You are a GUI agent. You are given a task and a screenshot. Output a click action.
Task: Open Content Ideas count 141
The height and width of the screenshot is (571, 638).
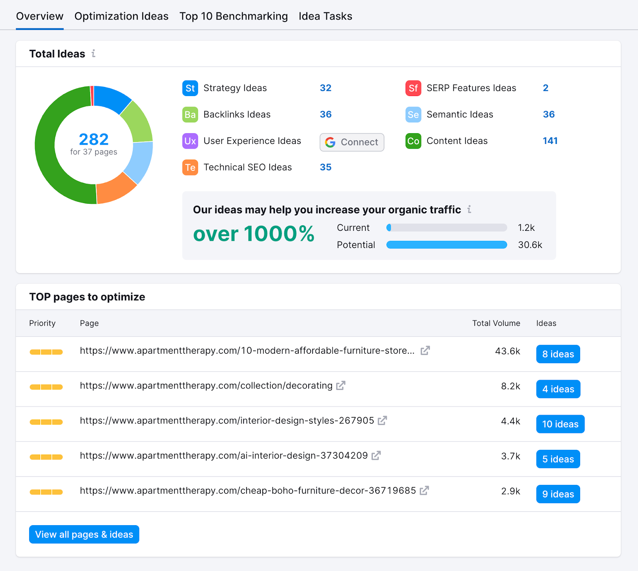click(x=550, y=141)
